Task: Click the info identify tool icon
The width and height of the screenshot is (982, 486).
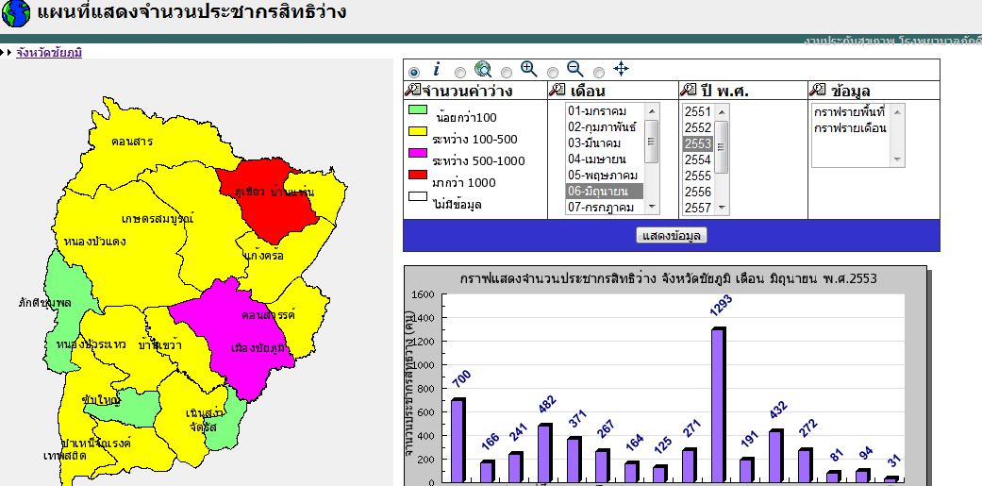Action: pyautogui.click(x=437, y=70)
